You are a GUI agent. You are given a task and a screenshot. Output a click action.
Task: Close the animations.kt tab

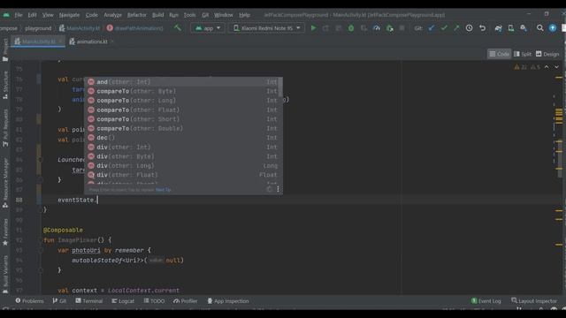[x=112, y=42]
